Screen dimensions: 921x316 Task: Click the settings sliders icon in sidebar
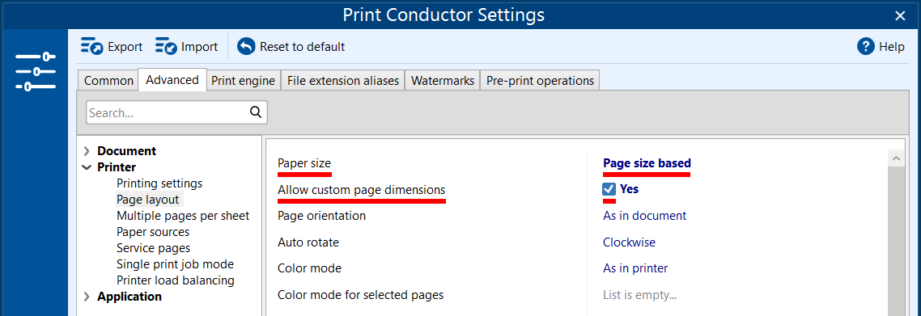pos(36,72)
